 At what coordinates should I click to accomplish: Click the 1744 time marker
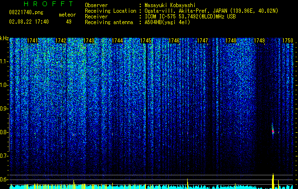point(117,41)
